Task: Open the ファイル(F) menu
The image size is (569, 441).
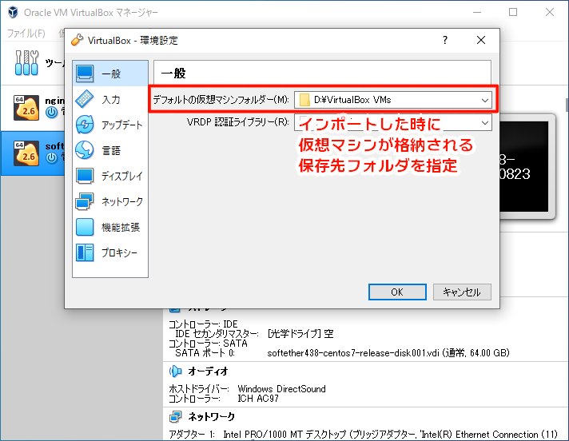Action: pyautogui.click(x=26, y=34)
